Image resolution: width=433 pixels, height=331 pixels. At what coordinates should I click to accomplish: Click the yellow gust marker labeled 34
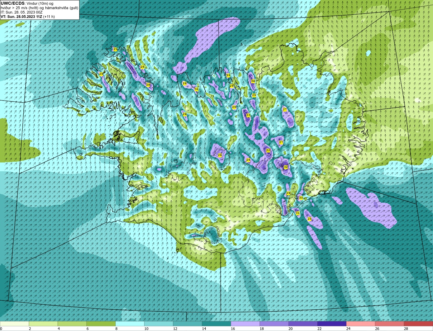tap(253, 81)
